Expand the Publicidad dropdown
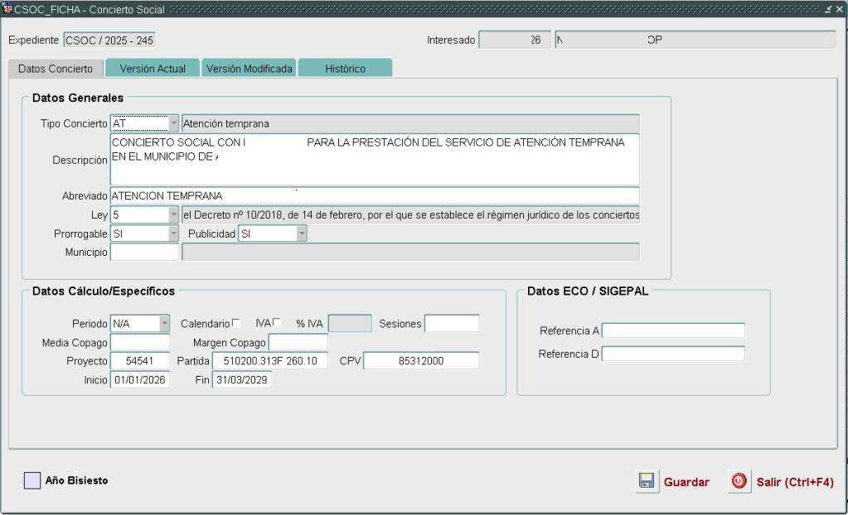 302,234
